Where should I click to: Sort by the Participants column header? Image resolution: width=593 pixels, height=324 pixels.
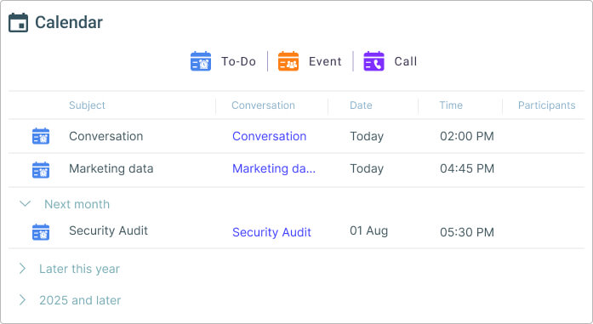click(546, 105)
